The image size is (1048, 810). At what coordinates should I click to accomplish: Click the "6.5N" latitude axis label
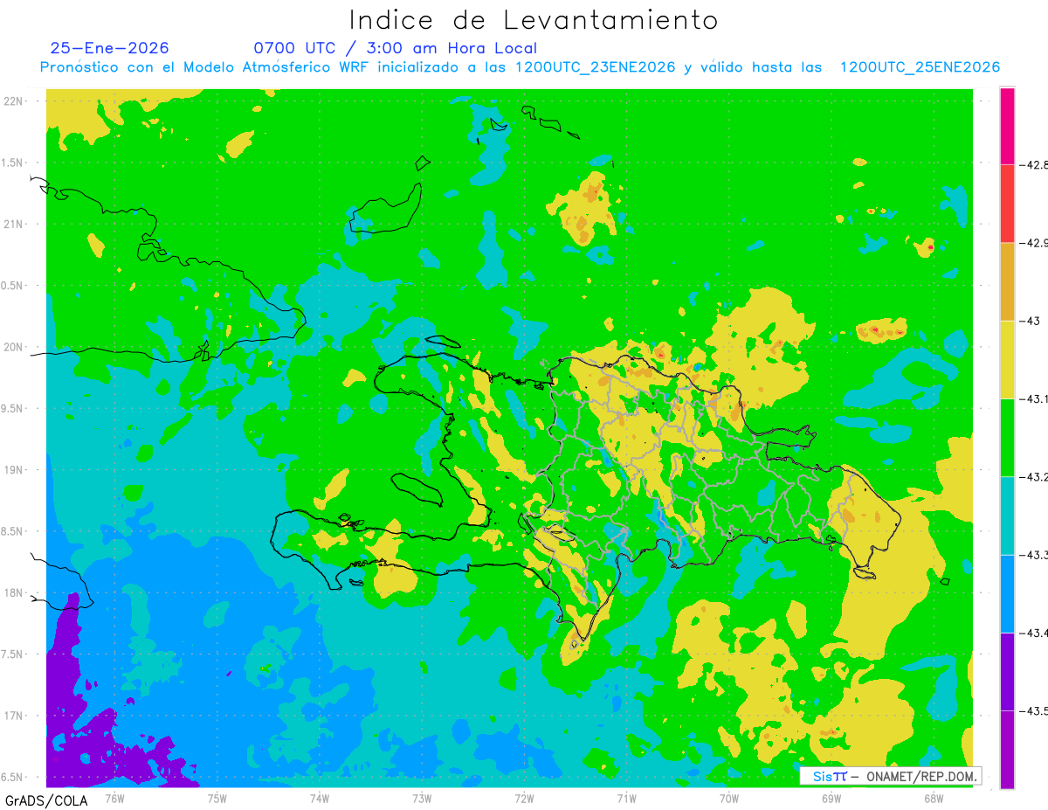(13, 777)
